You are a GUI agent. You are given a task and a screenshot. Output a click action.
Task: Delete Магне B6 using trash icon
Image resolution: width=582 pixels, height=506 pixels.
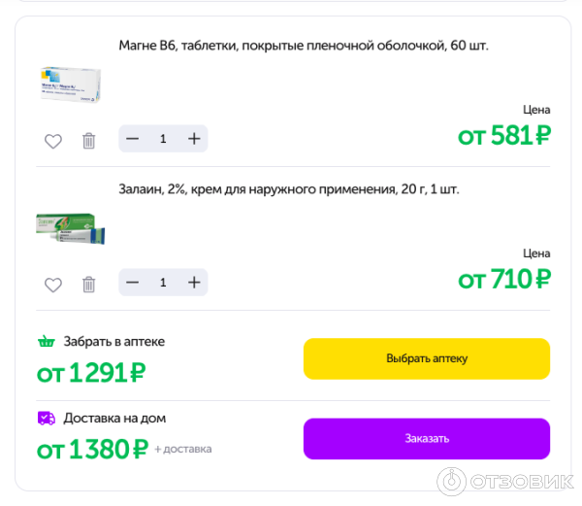tap(88, 141)
